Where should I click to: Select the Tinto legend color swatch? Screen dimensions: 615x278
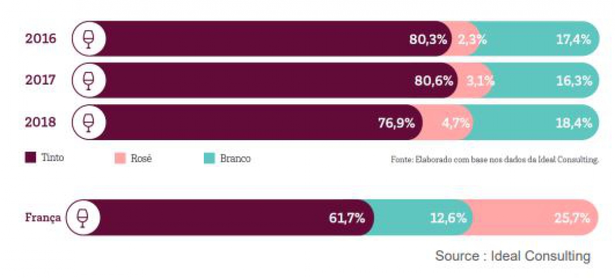pyautogui.click(x=31, y=158)
